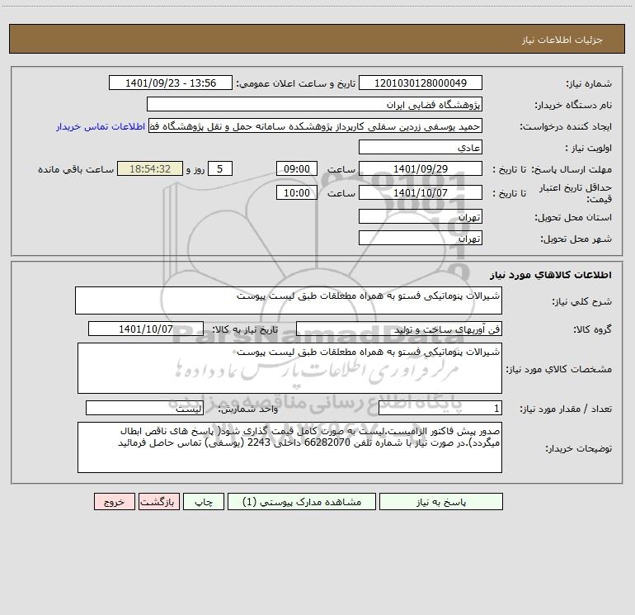Click the countdown timer 18:54:32
635x615 pixels.
click(x=150, y=168)
